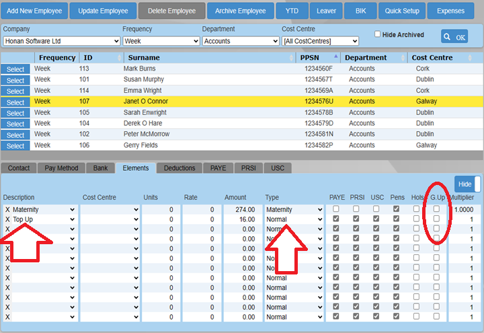Open the Department dropdown showing Accounts
Screen dimensions: 484x333
[x=240, y=41]
